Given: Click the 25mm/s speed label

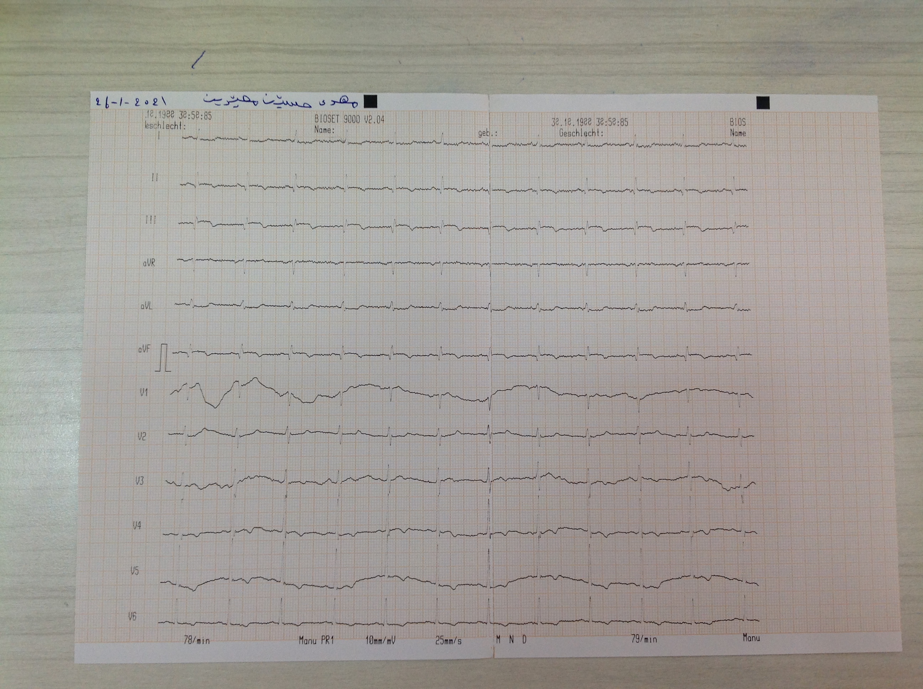Looking at the screenshot, I should 448,641.
